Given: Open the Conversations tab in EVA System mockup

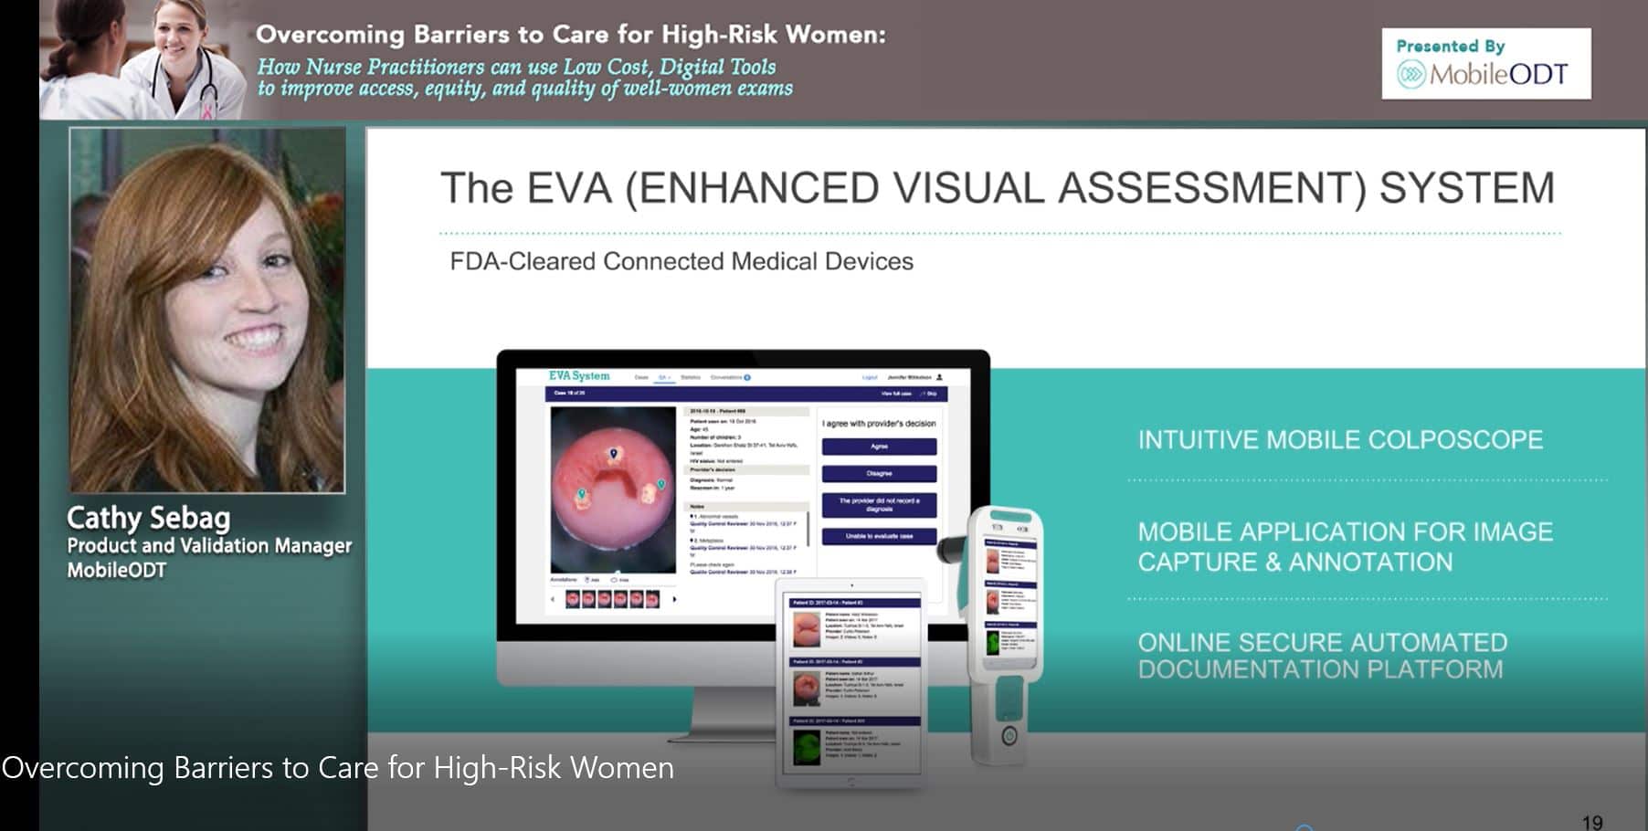Looking at the screenshot, I should (x=726, y=377).
